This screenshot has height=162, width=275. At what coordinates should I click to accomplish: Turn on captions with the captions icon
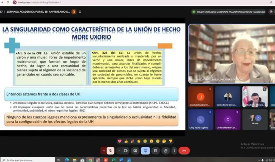pyautogui.click(x=156, y=151)
